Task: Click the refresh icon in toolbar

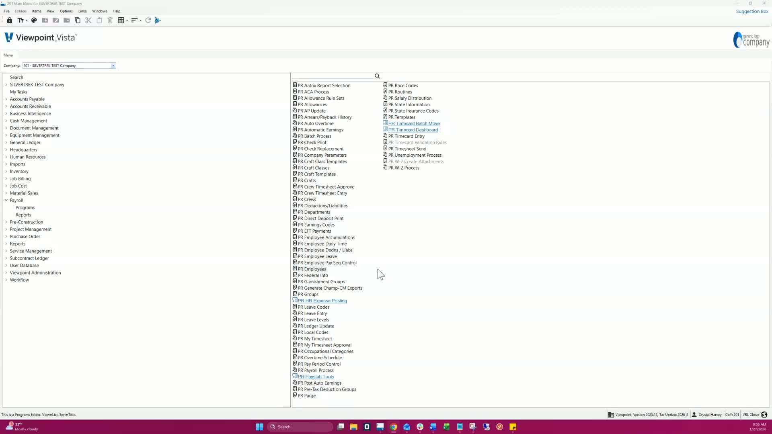Action: tap(148, 20)
